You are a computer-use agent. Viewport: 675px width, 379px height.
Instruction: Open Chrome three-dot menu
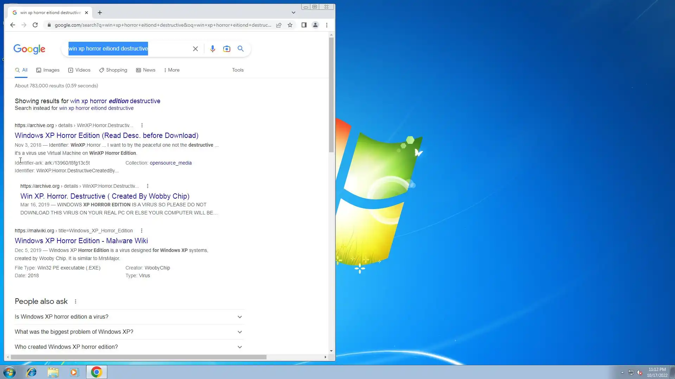327,25
